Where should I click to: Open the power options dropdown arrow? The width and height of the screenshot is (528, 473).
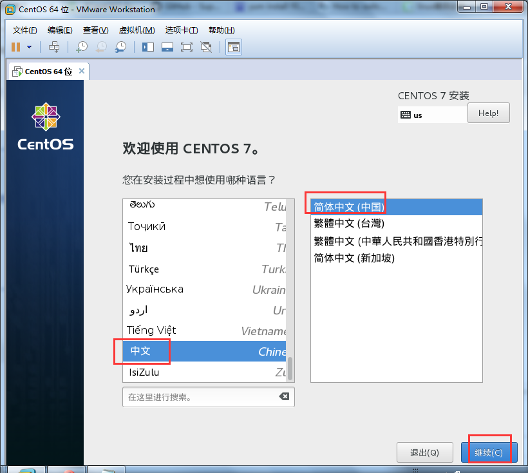(x=29, y=47)
